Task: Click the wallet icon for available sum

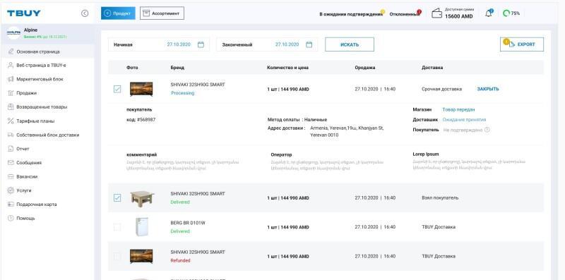Action: point(436,13)
